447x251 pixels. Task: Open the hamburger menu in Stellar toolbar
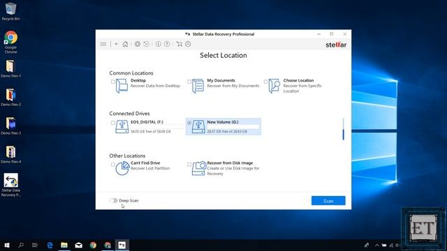pyautogui.click(x=103, y=44)
